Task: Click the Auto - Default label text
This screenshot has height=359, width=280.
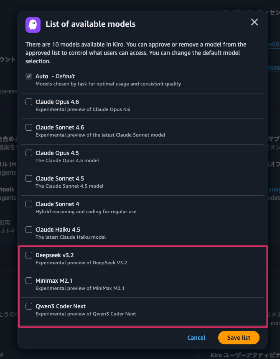Action: click(55, 76)
